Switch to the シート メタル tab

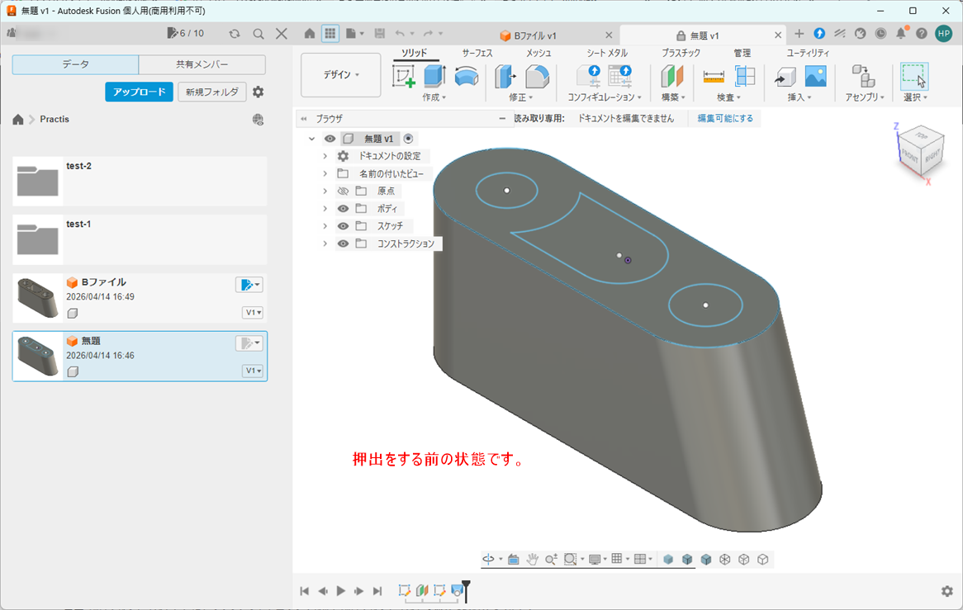pos(607,54)
